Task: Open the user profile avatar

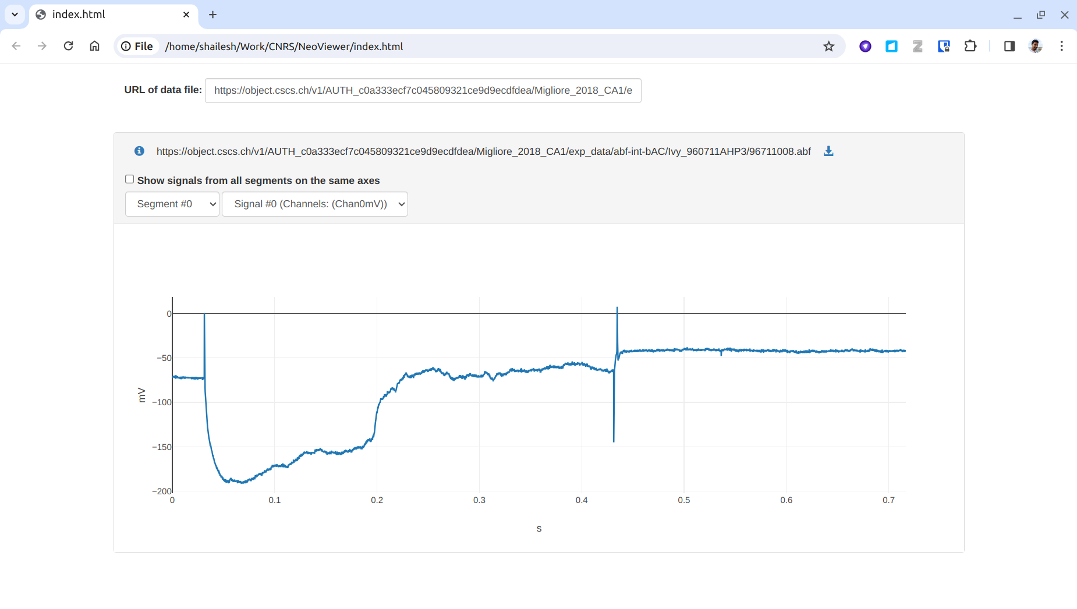Action: (x=1035, y=47)
